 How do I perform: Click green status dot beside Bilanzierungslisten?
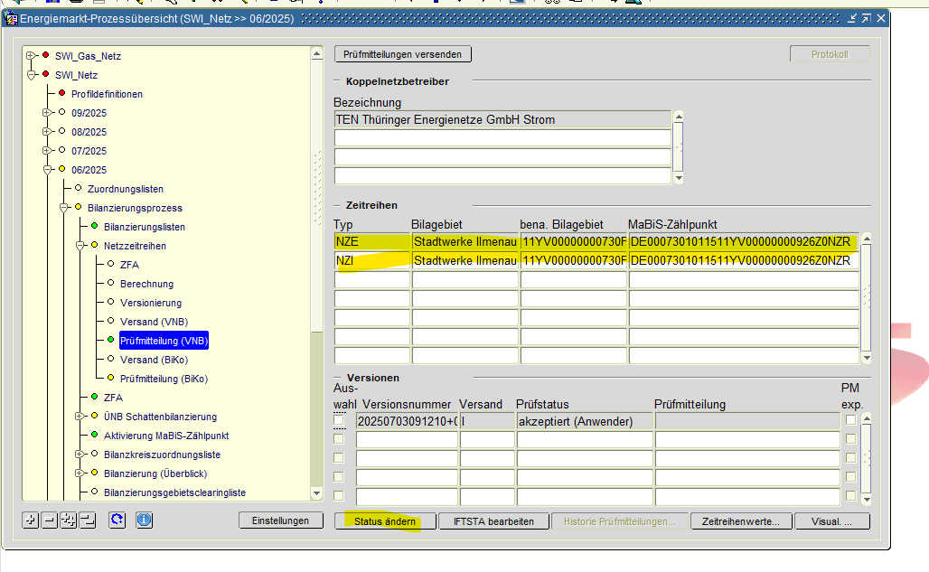(94, 227)
